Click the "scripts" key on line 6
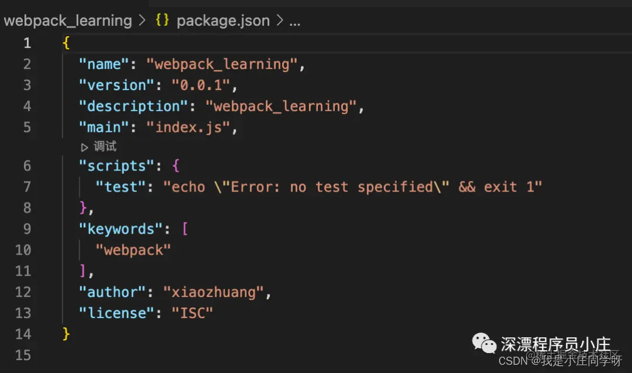Viewport: 632px width, 373px height. coord(116,166)
